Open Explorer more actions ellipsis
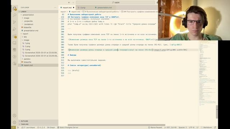 point(55,8)
